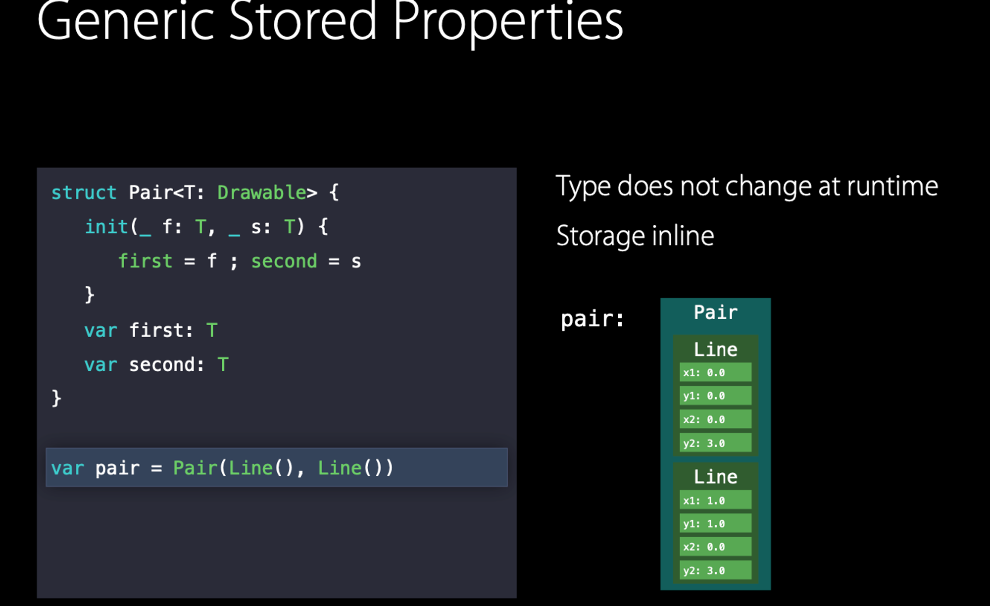Click the 'x1: 1.0' field cell

point(715,500)
